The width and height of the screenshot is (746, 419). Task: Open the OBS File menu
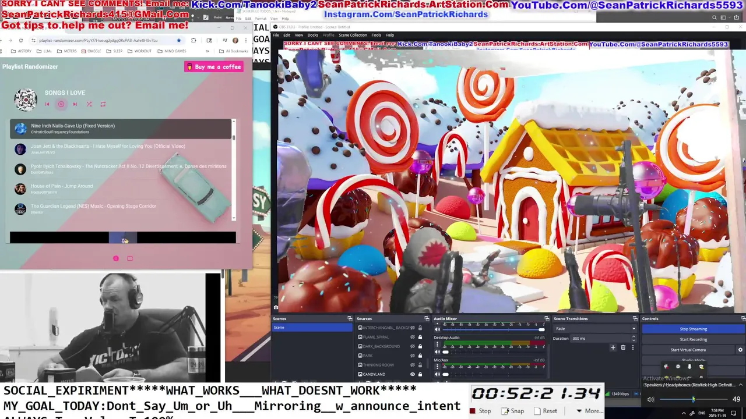coord(276,35)
